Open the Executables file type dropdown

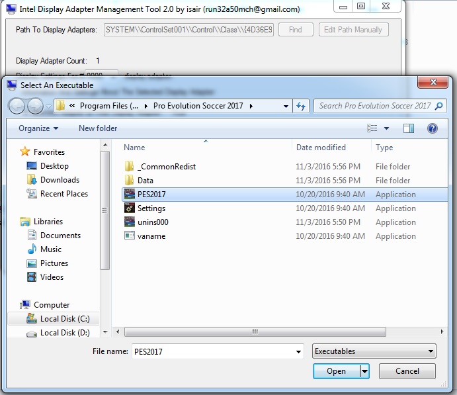click(x=374, y=351)
